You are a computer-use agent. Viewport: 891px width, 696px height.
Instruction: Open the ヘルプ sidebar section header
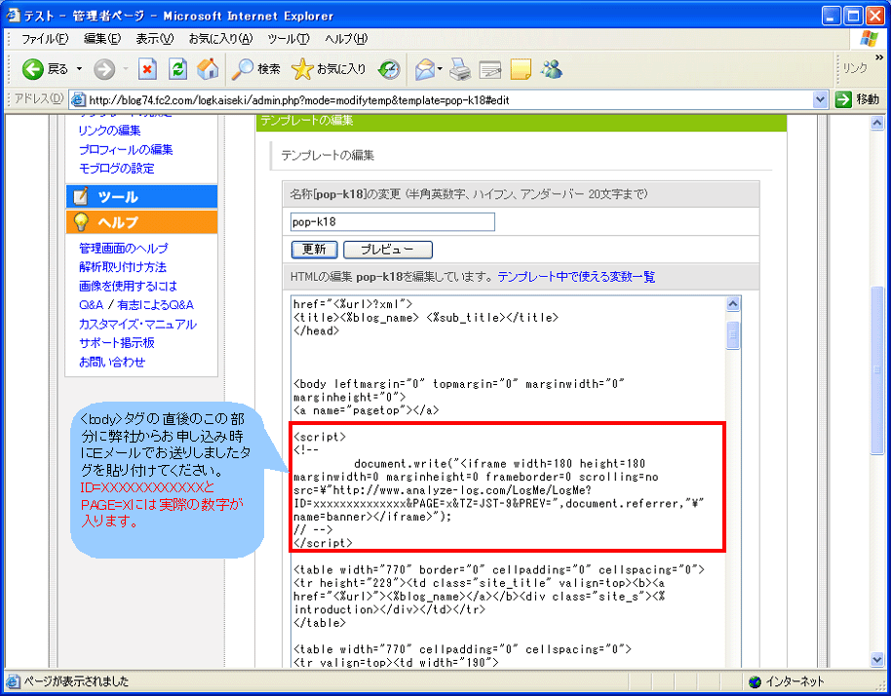tap(141, 222)
